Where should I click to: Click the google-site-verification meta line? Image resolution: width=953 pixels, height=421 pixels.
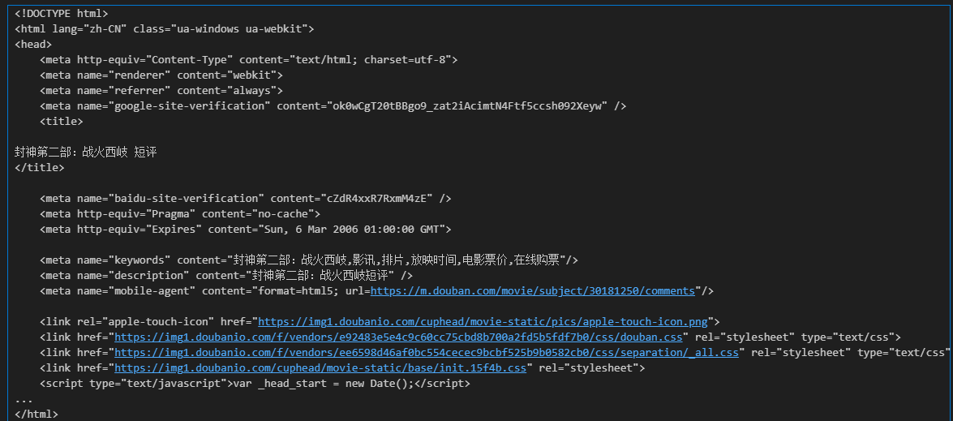pyautogui.click(x=333, y=105)
